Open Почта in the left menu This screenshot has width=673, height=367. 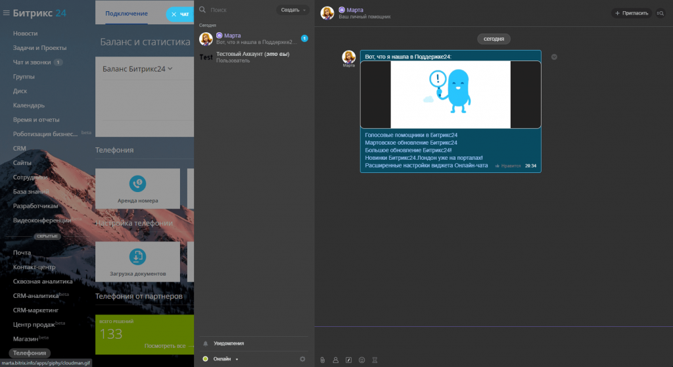click(x=22, y=253)
